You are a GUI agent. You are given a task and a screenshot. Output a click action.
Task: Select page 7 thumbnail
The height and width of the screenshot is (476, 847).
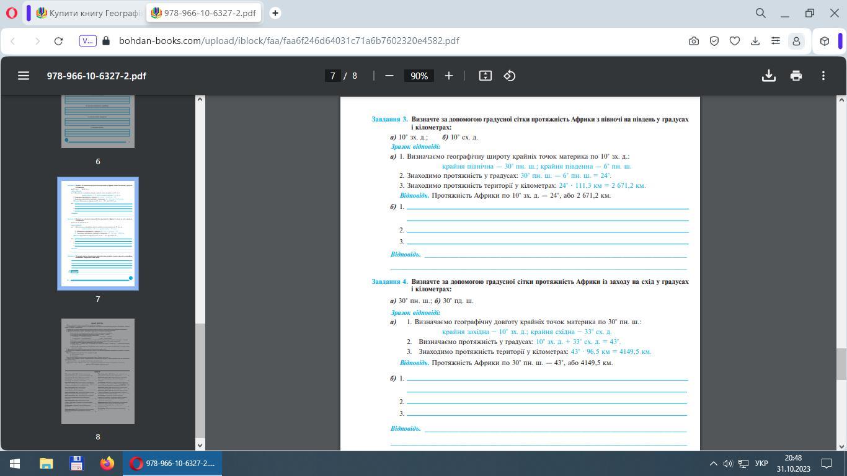coord(98,234)
